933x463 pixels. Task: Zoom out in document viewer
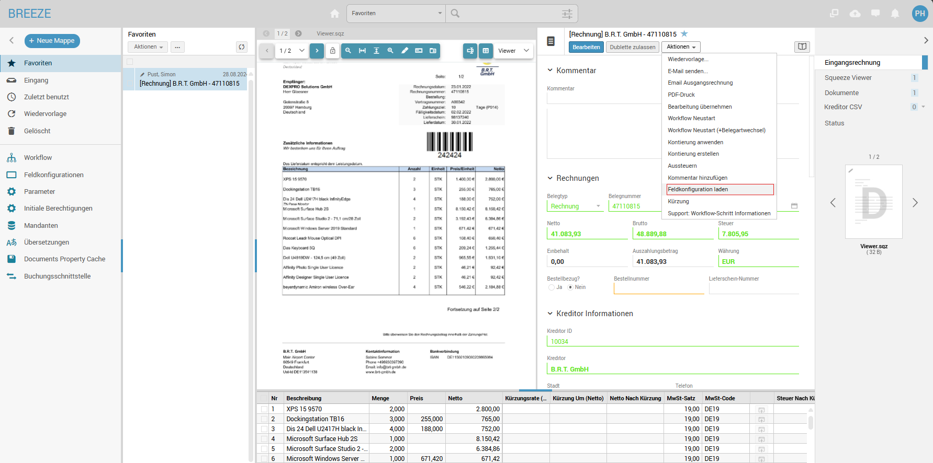[348, 51]
